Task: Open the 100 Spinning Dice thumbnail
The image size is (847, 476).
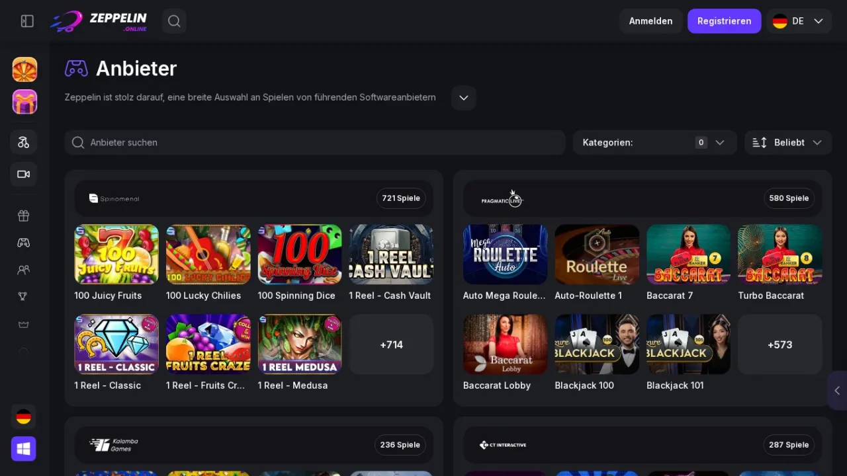Action: (300, 255)
